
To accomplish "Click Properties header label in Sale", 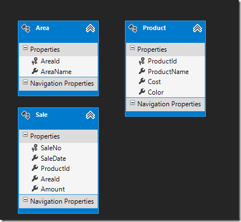I will point(45,136).
